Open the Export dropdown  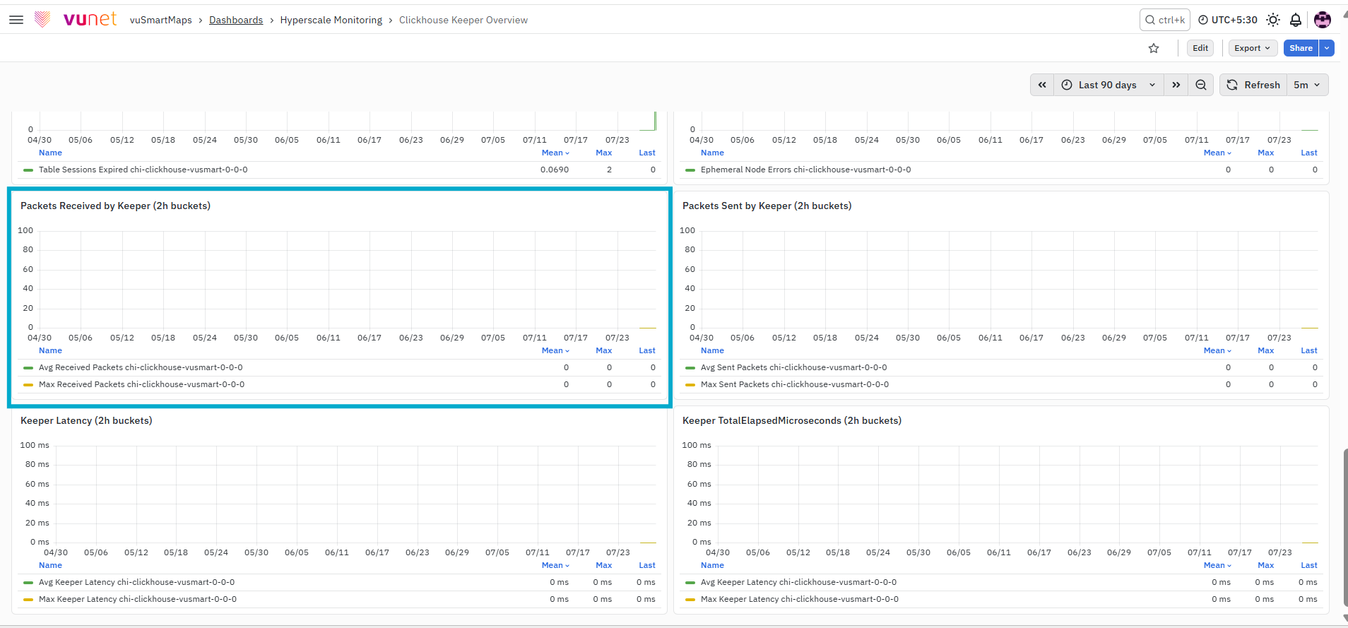tap(1253, 48)
